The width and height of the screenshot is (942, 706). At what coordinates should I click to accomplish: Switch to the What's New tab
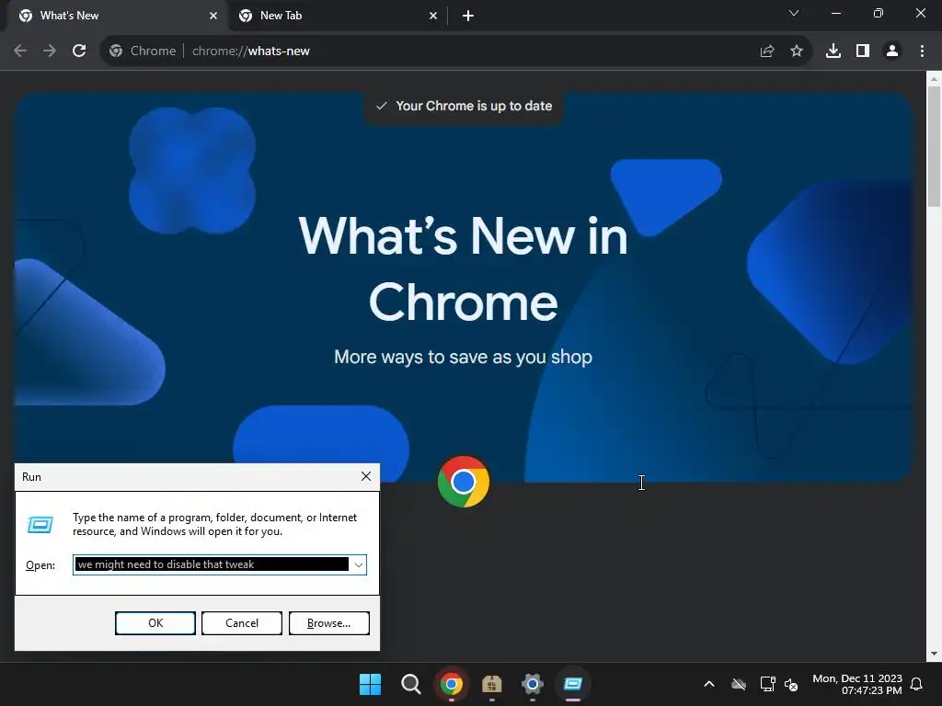(118, 16)
